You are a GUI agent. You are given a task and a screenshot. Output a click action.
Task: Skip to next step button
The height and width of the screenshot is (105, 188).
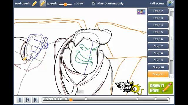(x=36, y=100)
